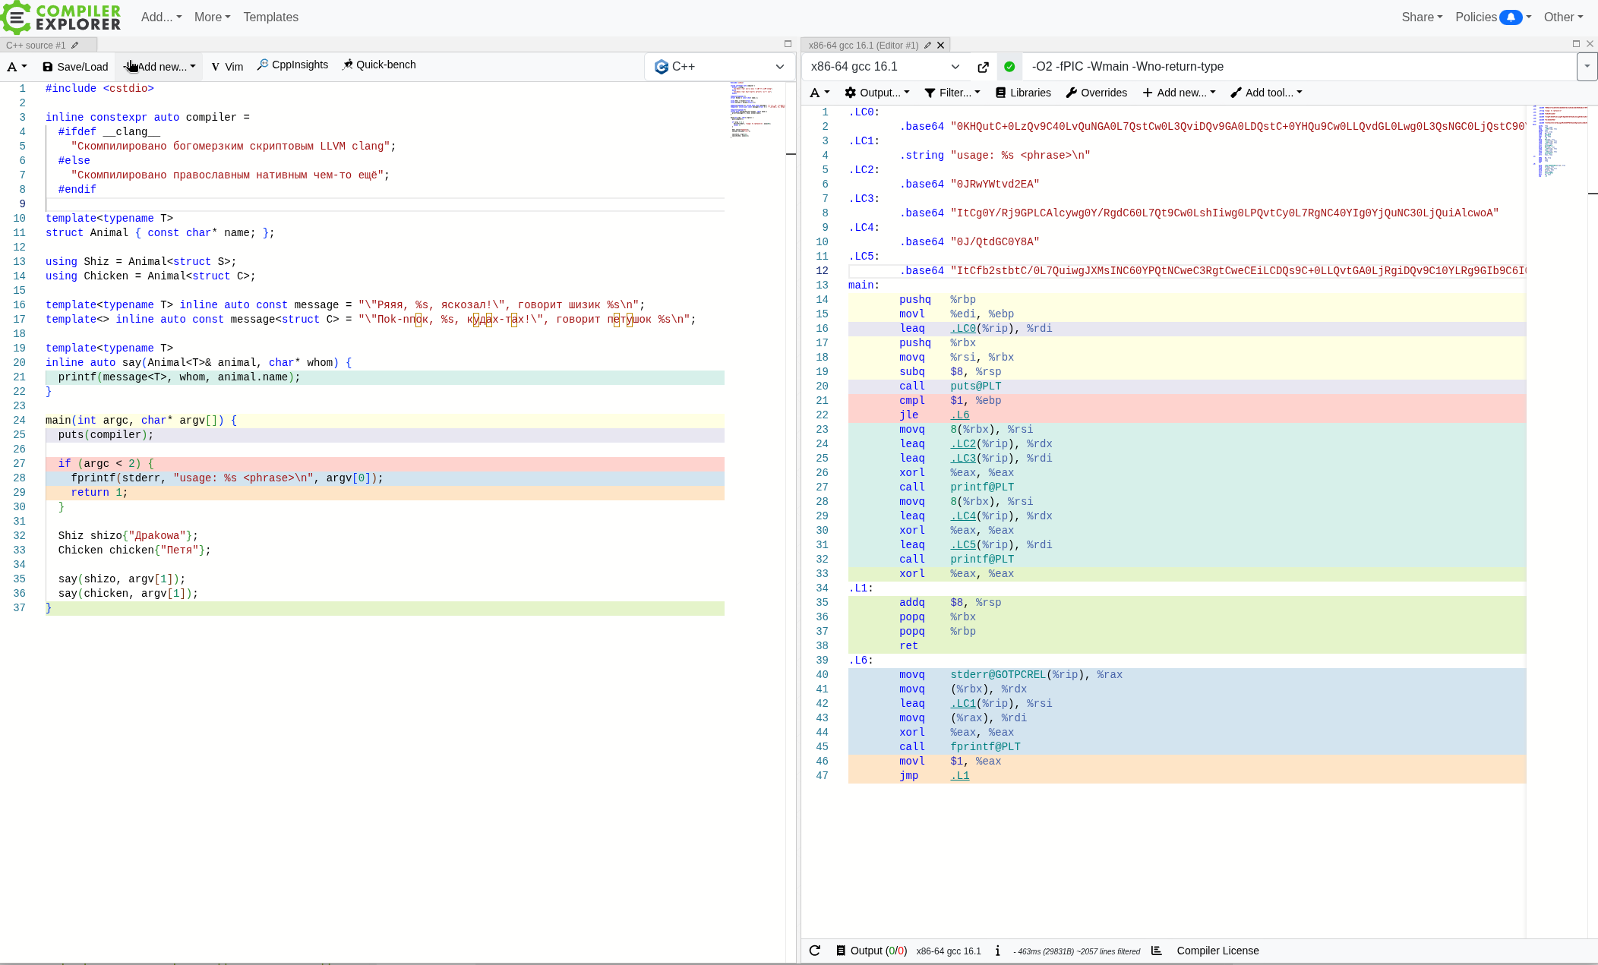Open the Libraries panel
Viewport: 1598px width, 965px height.
point(1023,93)
